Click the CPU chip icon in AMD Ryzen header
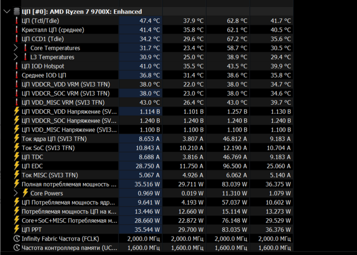 click(x=16, y=11)
